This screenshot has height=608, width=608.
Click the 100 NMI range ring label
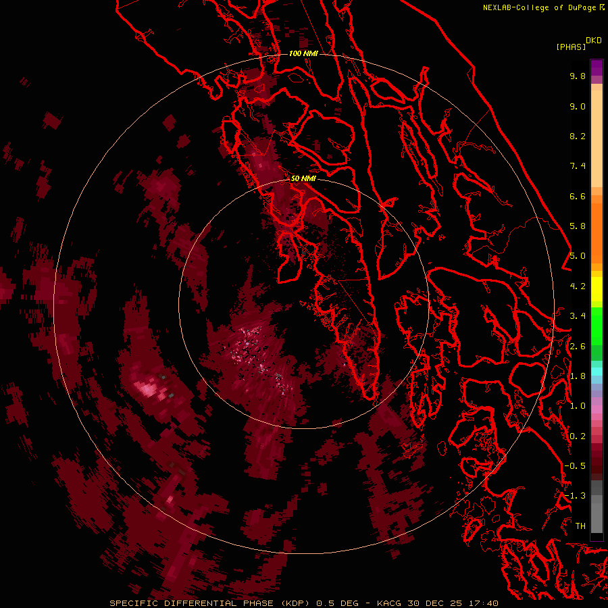[303, 53]
